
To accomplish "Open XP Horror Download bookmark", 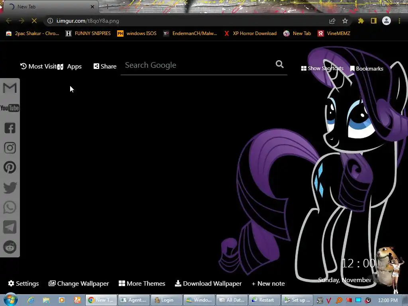I will pos(250,33).
